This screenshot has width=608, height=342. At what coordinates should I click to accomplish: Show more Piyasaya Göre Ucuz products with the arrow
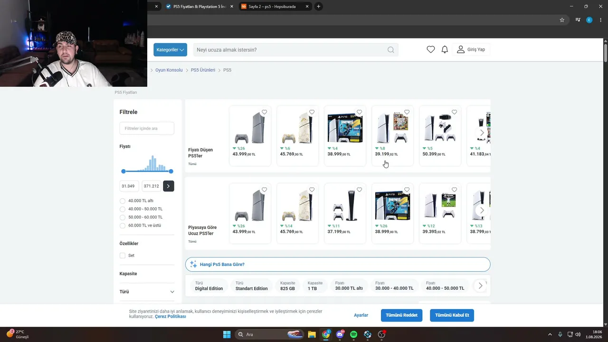(482, 210)
